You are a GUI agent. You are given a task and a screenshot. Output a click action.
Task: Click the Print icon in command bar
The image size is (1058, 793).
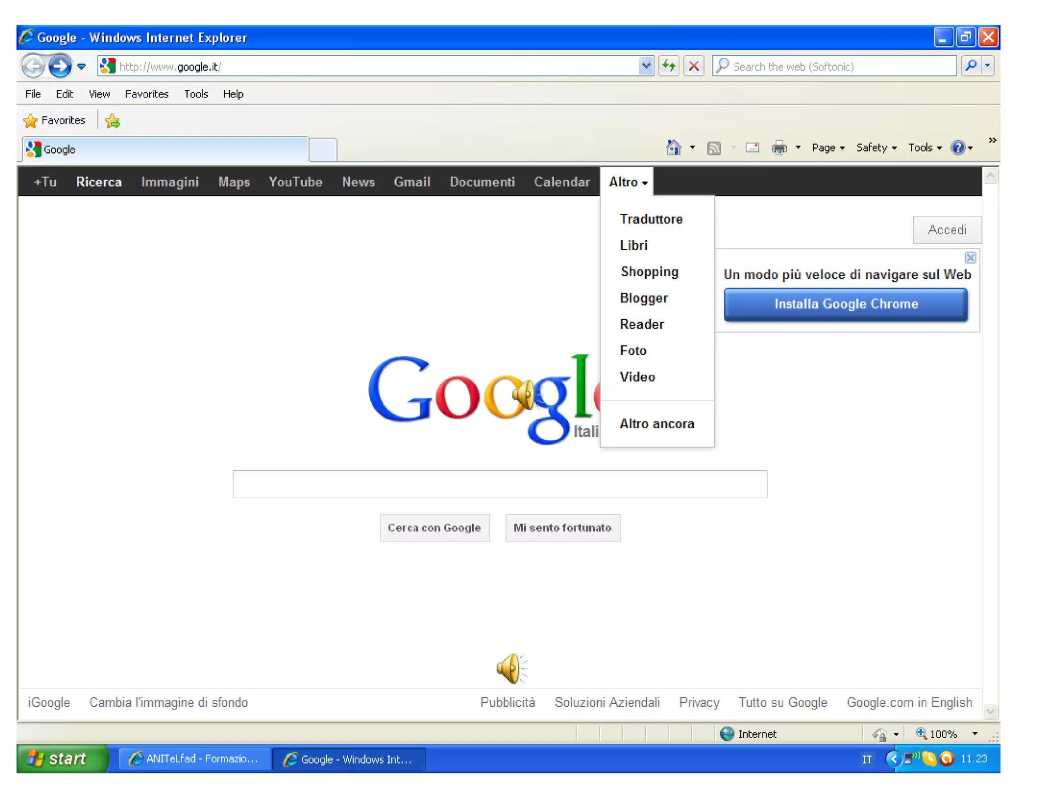[x=779, y=148]
